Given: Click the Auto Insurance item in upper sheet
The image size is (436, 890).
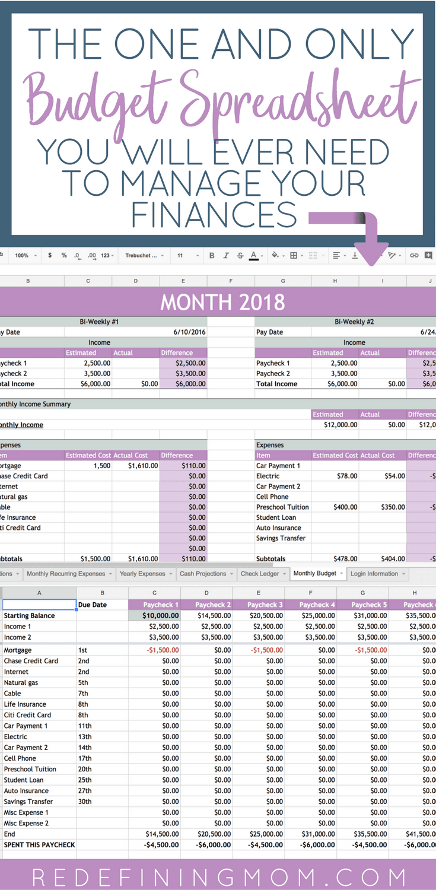Looking at the screenshot, I should [x=283, y=528].
